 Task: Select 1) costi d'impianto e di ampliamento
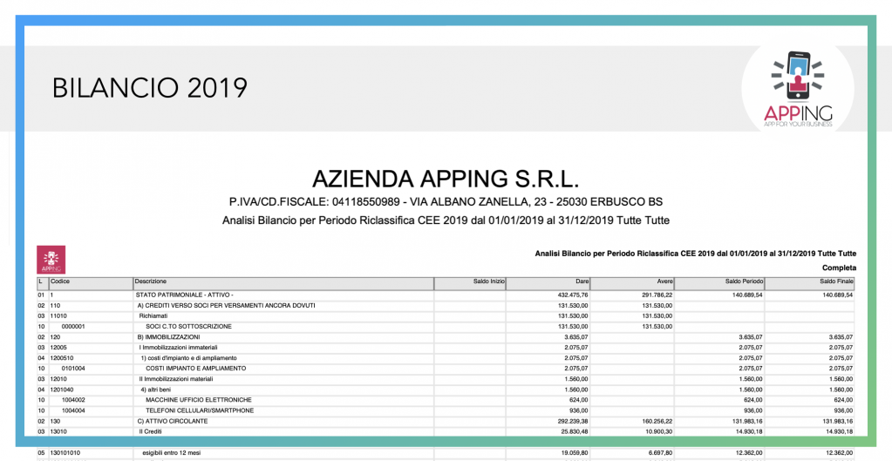189,358
